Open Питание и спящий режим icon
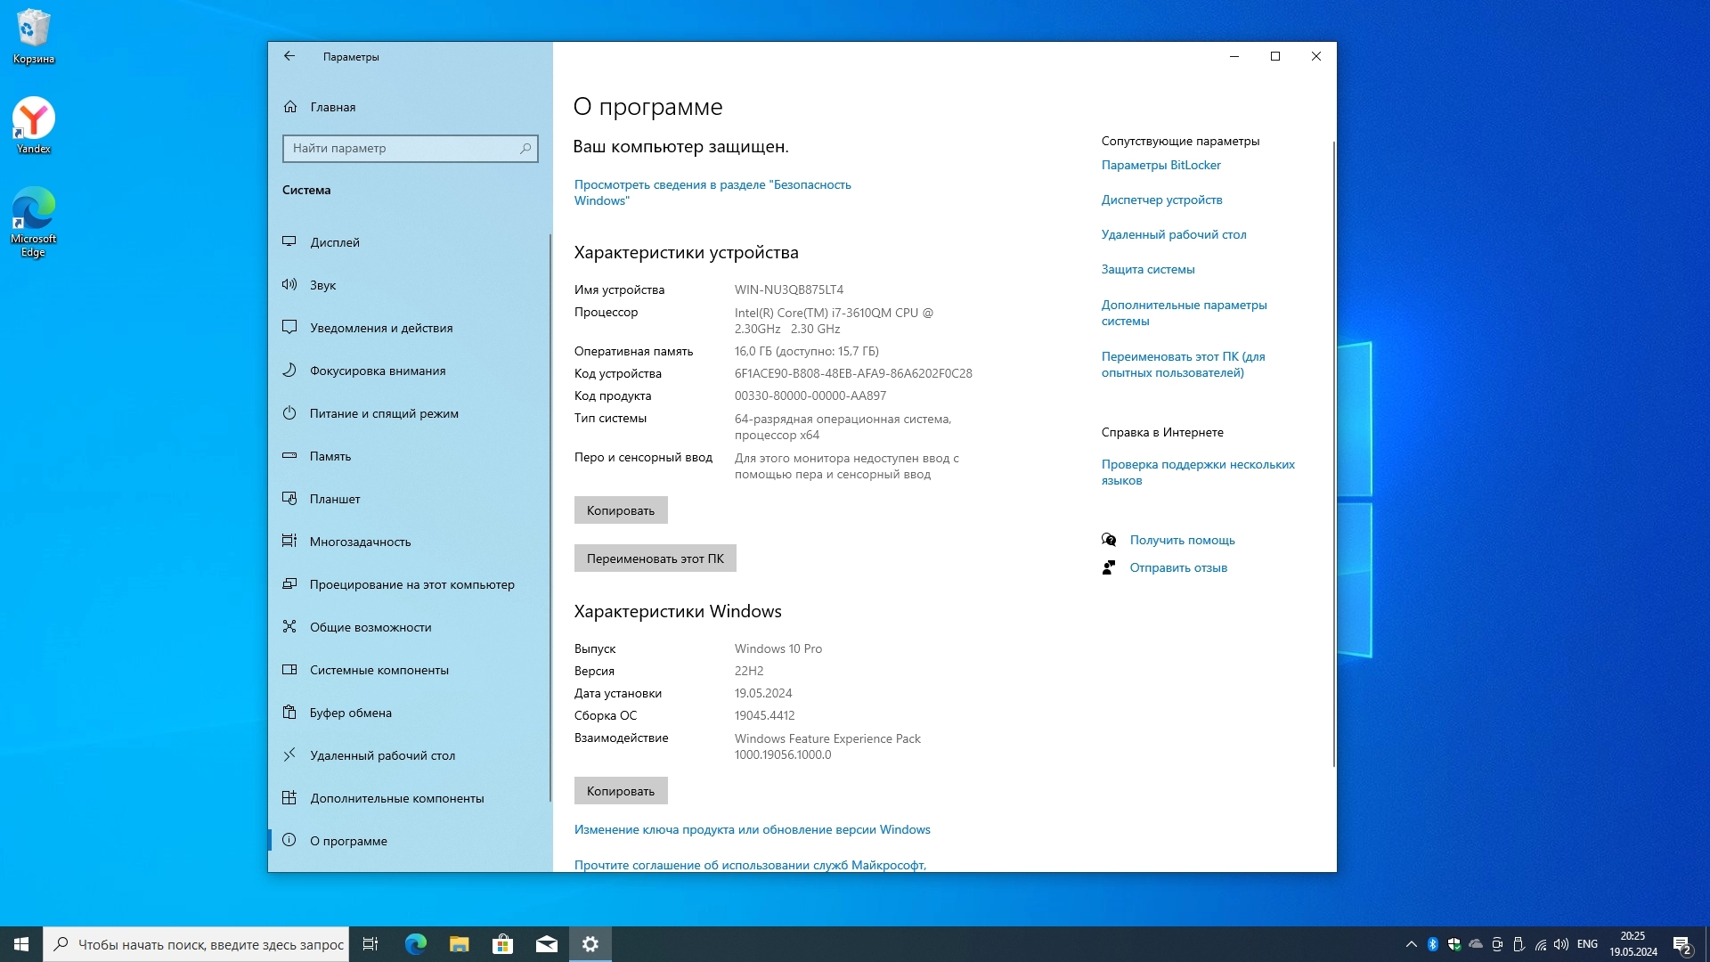The image size is (1710, 962). [289, 413]
